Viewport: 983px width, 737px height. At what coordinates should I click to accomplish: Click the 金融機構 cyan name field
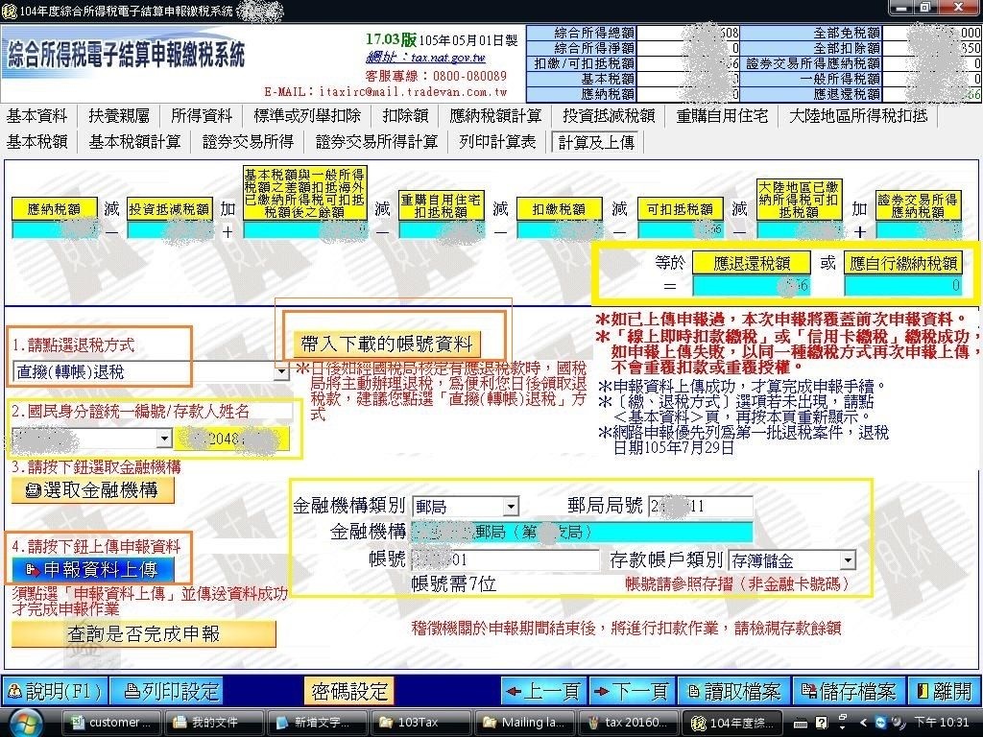[582, 533]
